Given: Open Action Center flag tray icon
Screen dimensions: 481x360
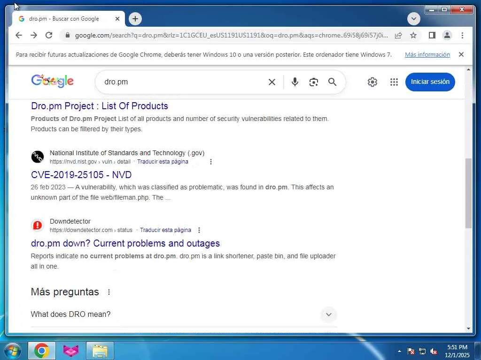Looking at the screenshot, I should tap(411, 352).
